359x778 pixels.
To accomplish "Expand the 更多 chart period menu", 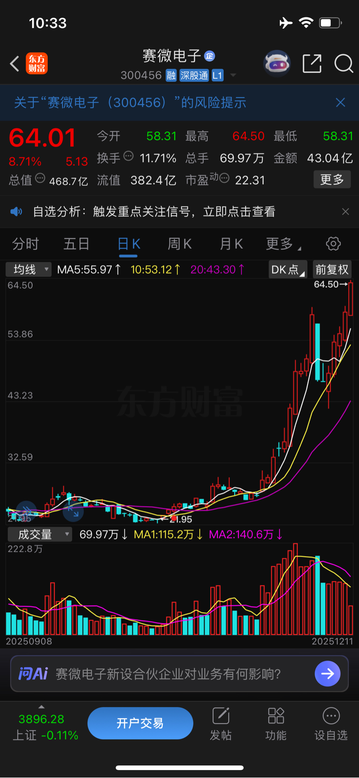I will [283, 244].
